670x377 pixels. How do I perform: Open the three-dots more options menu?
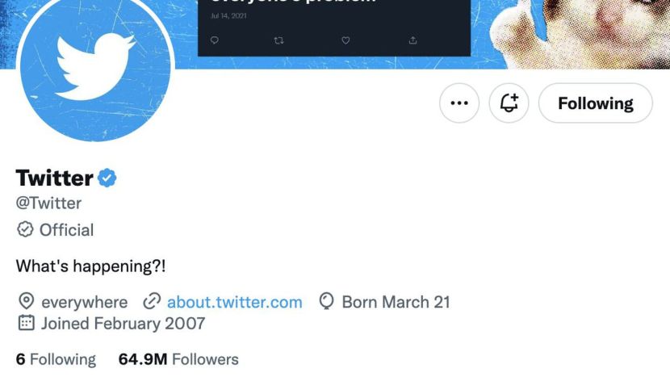pos(459,103)
